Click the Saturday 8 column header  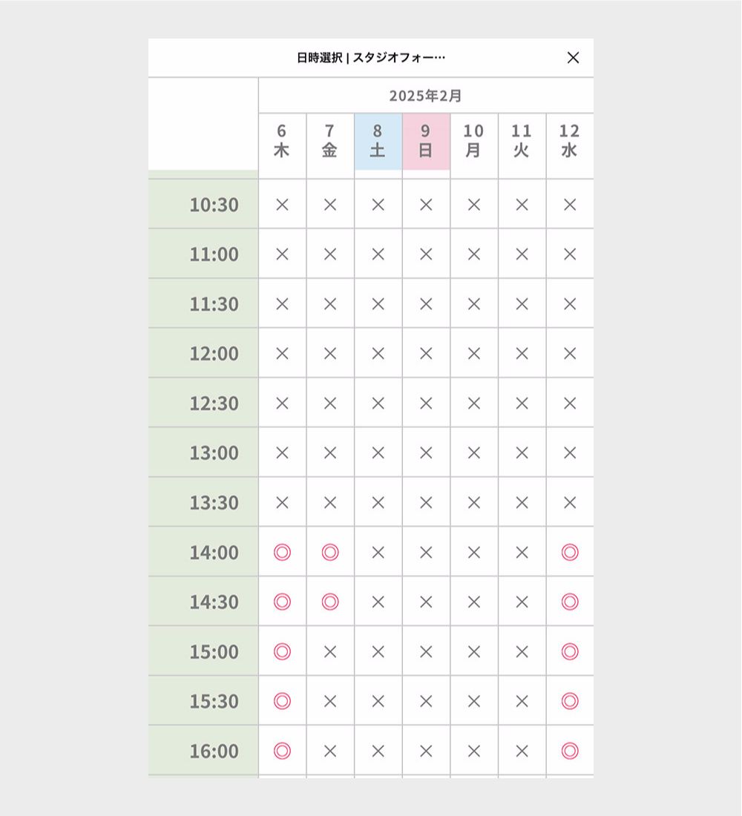[x=378, y=142]
